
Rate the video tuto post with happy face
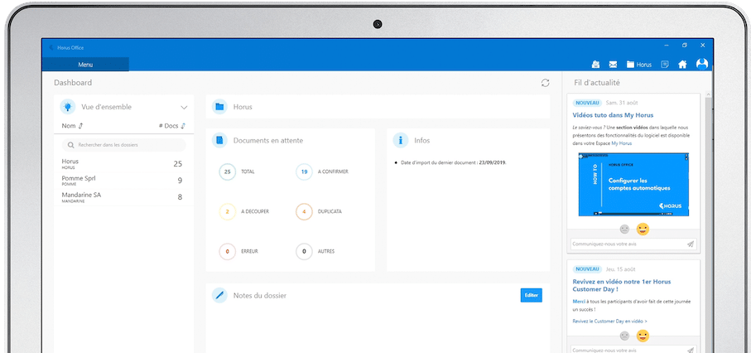[x=643, y=230]
